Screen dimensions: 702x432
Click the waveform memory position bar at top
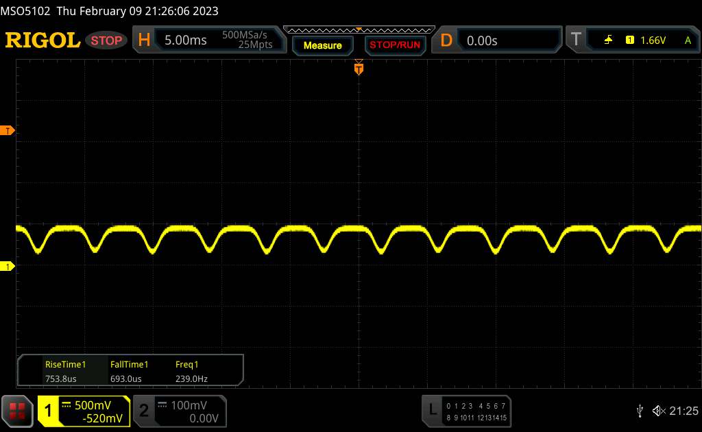(359, 29)
